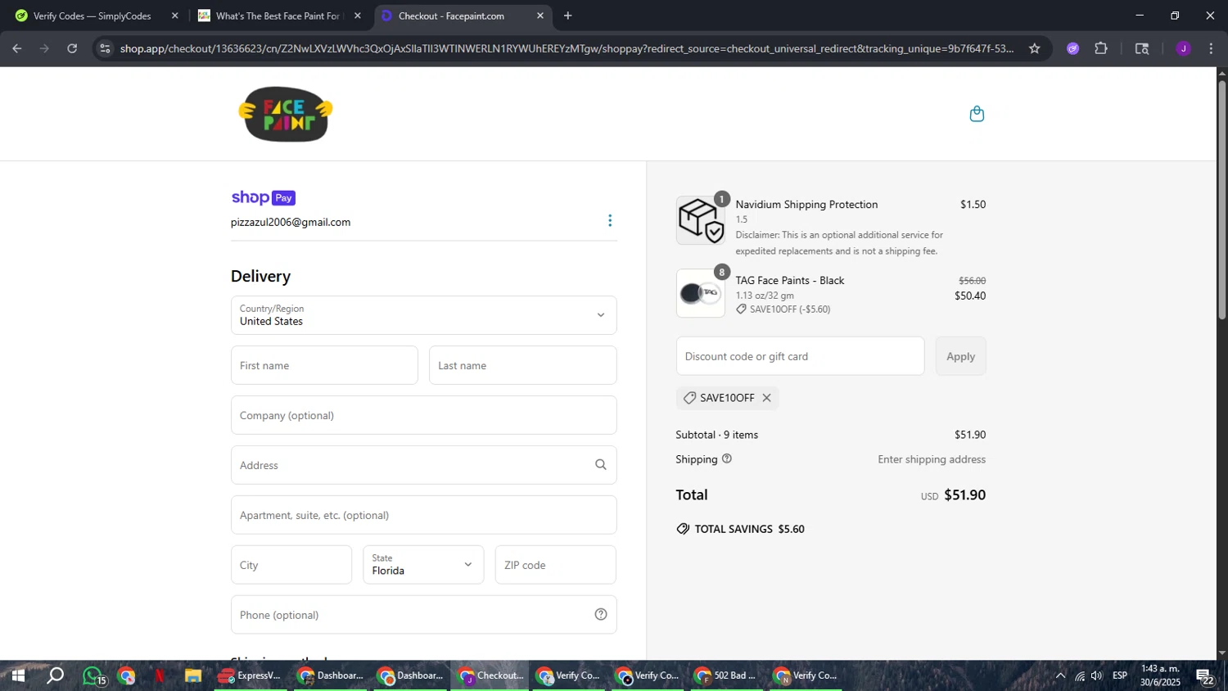Viewport: 1228px width, 691px height.
Task: Click the ZIP code field
Action: (x=556, y=565)
